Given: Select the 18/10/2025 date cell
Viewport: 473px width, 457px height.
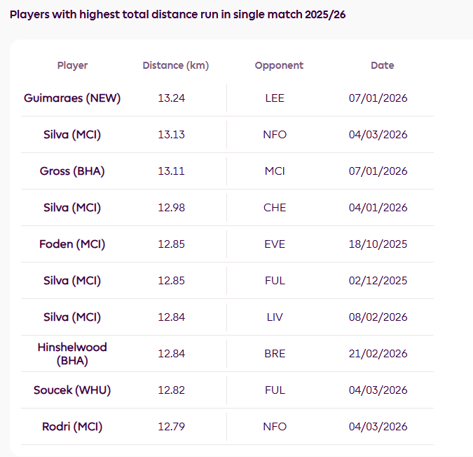Looking at the screenshot, I should point(378,244).
